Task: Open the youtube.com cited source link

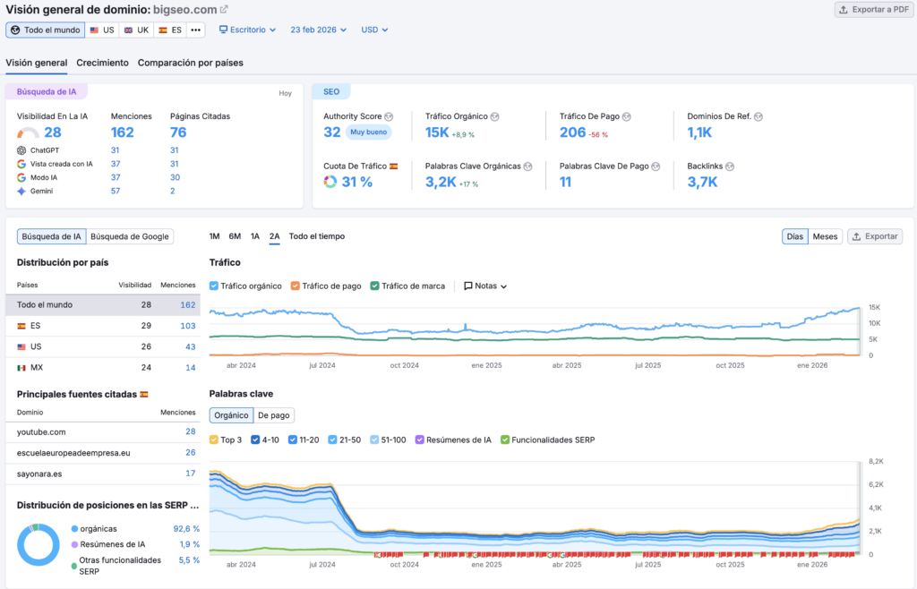Action: tap(41, 431)
